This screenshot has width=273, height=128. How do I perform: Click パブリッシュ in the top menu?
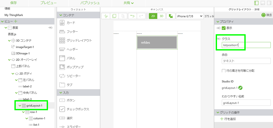[90, 3]
